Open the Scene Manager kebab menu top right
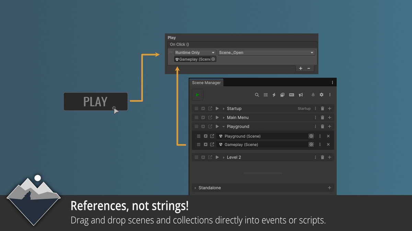Viewport: 412px width, 231px height. click(x=332, y=82)
